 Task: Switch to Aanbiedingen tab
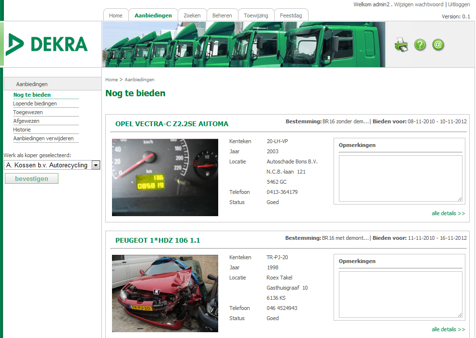tap(153, 15)
